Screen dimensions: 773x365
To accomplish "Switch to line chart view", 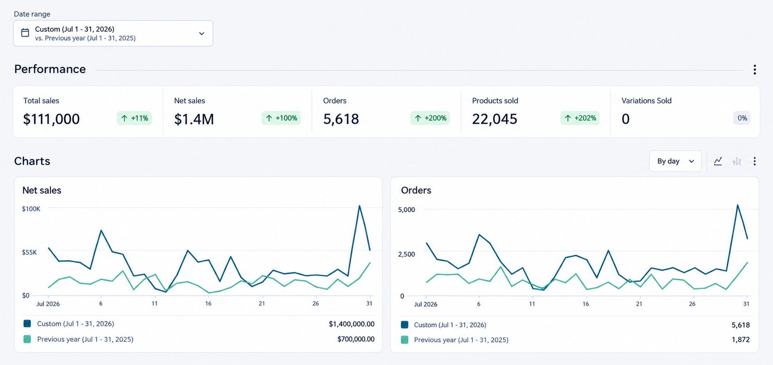I will (718, 161).
